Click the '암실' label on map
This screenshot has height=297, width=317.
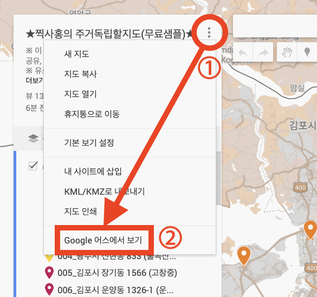click(x=297, y=88)
